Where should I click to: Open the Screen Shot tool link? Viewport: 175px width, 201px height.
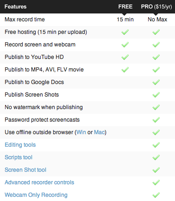(25, 170)
